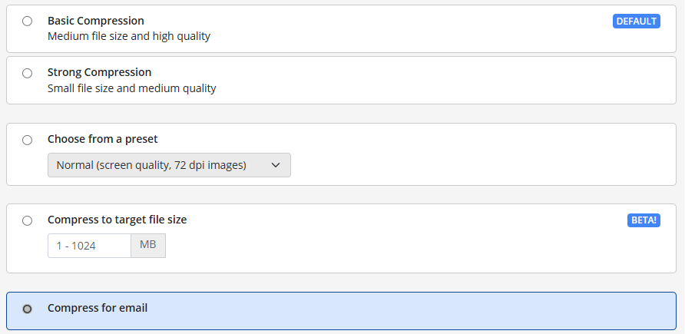This screenshot has width=685, height=334.
Task: Click the Compress for email label text
Action: [97, 308]
